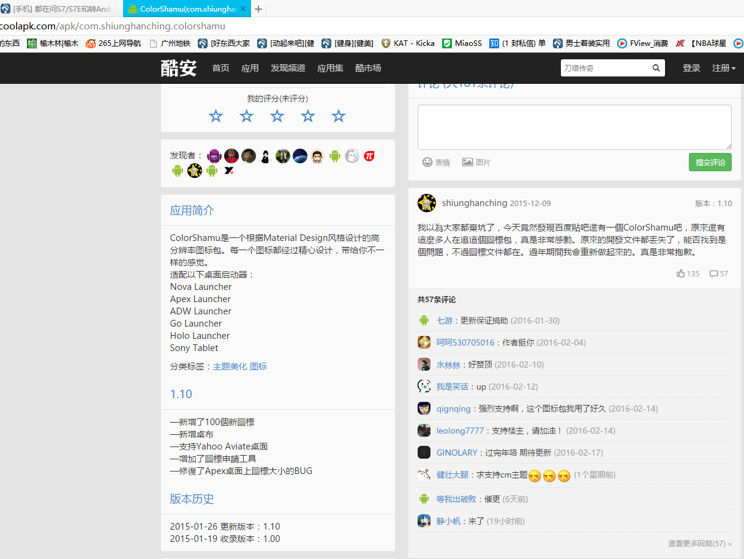Click the search magnifier icon
Screen dimensions: 744x559
point(656,67)
